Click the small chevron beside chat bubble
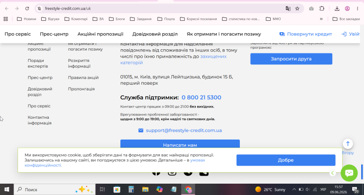 click(x=332, y=173)
